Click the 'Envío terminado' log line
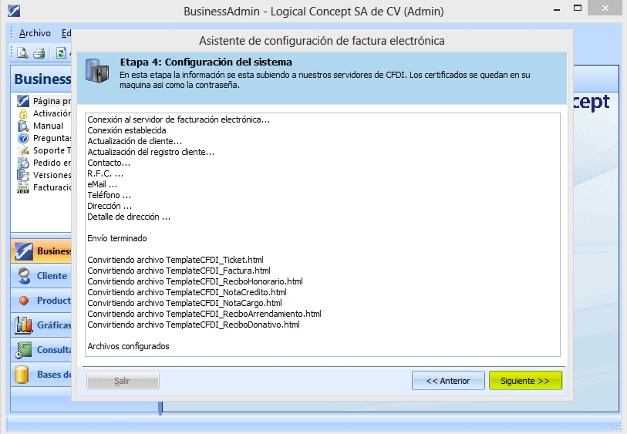 (117, 238)
